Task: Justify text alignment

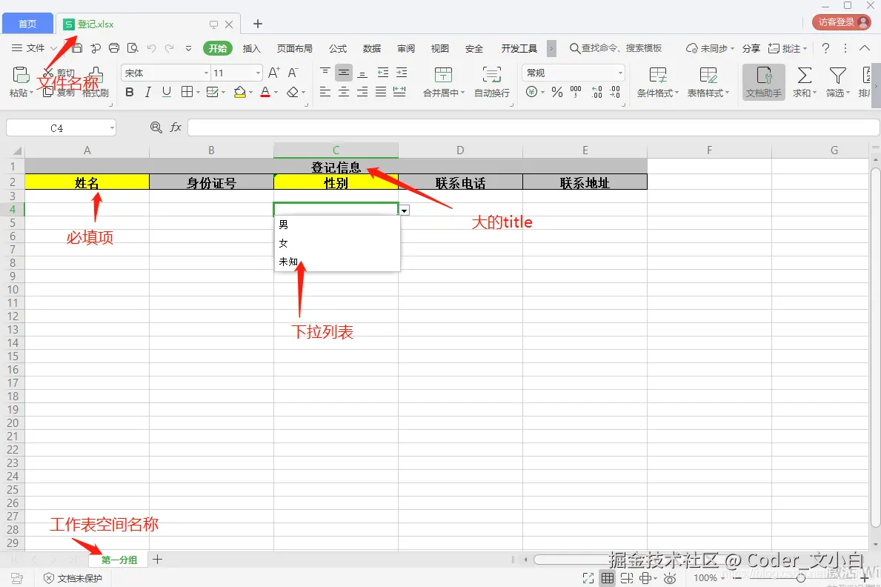Action: coord(381,92)
